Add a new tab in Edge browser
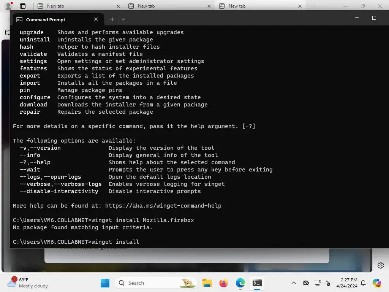 [x=314, y=6]
